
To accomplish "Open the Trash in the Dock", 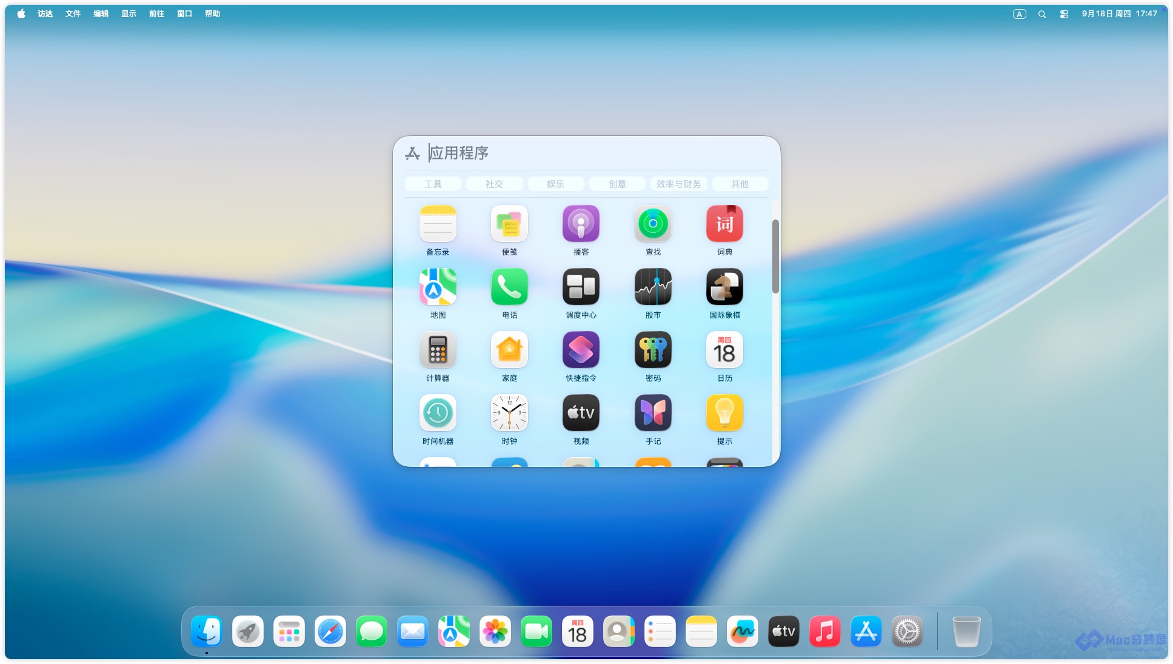I will 966,631.
